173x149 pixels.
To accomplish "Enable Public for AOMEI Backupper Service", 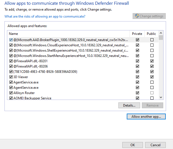I will (152, 98).
